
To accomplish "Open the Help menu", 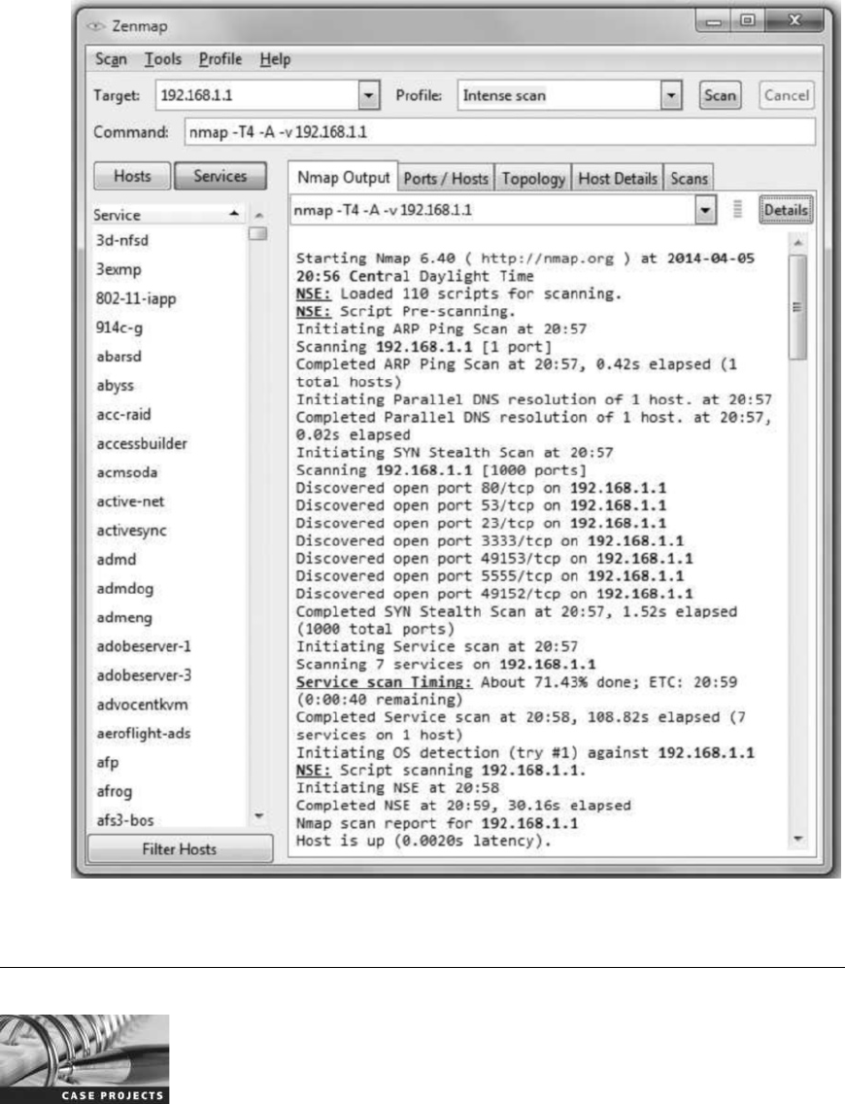I will click(275, 60).
